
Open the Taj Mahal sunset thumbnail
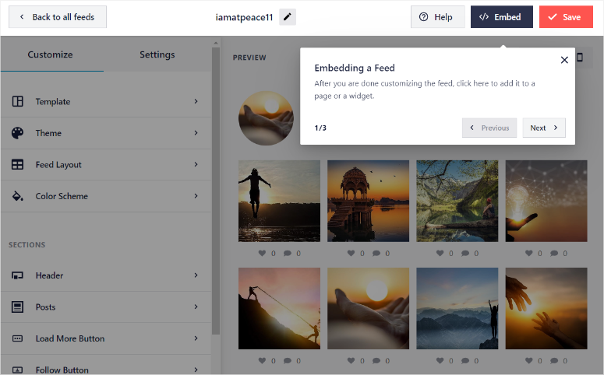coord(368,201)
